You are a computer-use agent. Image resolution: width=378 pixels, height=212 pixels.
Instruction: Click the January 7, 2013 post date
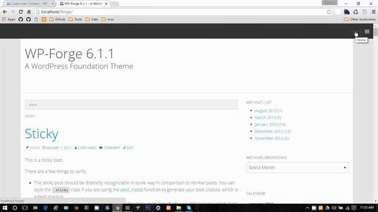pos(58,148)
